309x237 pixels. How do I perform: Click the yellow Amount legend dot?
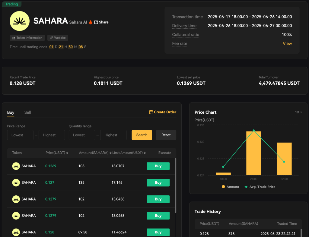[223, 187]
